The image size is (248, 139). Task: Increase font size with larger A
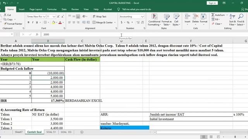[59, 16]
